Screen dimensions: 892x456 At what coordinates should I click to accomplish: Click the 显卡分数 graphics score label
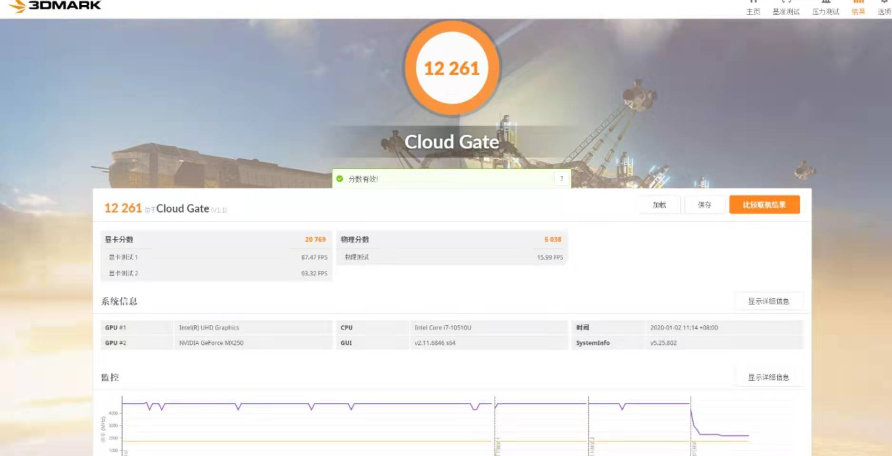(x=119, y=239)
